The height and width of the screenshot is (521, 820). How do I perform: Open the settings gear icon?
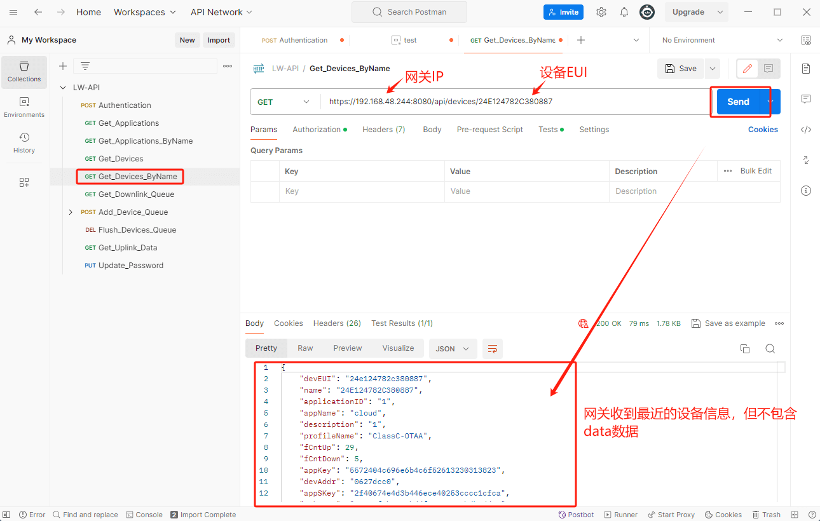(x=601, y=12)
